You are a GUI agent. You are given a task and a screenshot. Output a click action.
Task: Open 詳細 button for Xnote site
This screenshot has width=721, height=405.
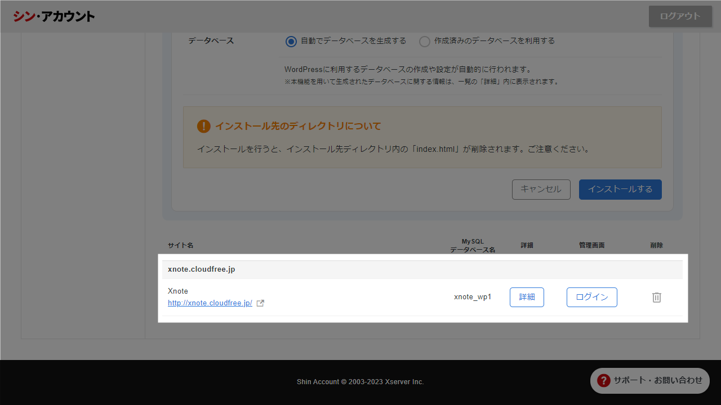tap(527, 297)
